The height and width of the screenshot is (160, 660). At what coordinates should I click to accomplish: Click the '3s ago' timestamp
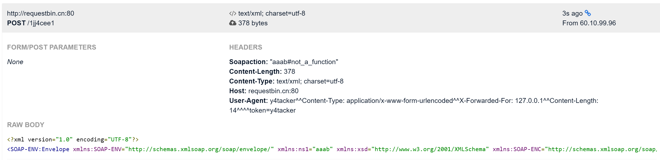572,13
